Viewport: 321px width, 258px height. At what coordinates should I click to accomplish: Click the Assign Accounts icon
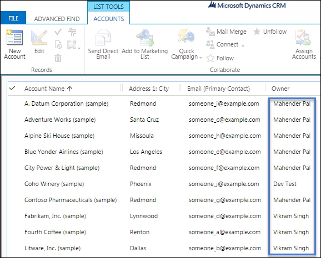303,37
